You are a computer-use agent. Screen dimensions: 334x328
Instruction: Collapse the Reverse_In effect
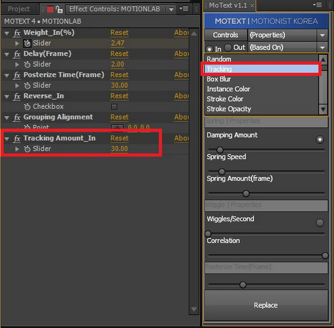(7, 97)
